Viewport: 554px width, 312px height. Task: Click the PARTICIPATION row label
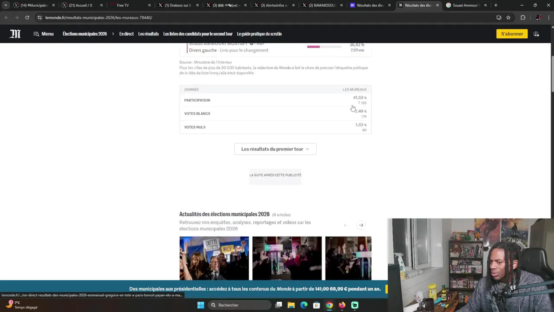[197, 100]
